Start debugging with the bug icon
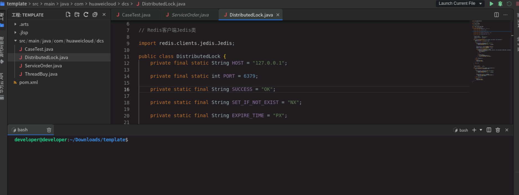The image size is (519, 195). [x=500, y=4]
